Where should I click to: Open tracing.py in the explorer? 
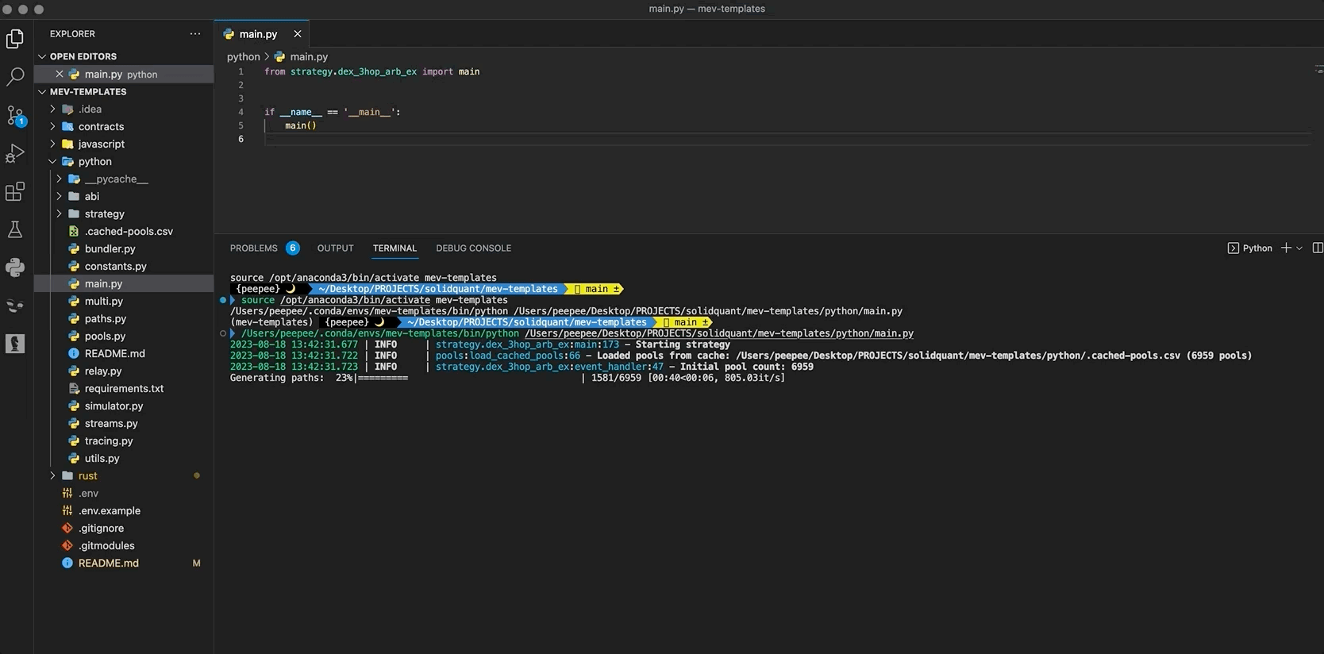point(124,440)
